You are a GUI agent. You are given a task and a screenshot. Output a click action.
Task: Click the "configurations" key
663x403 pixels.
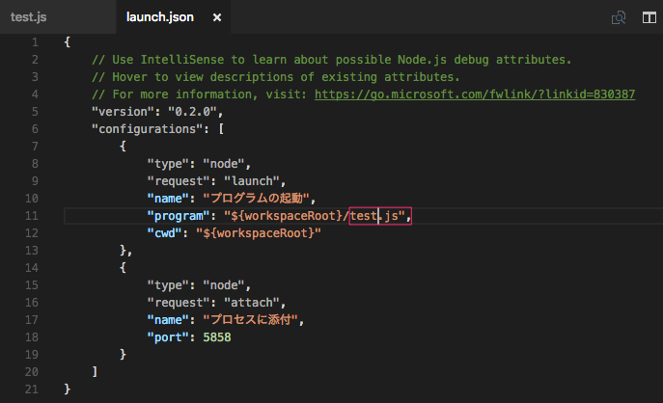[x=147, y=129]
